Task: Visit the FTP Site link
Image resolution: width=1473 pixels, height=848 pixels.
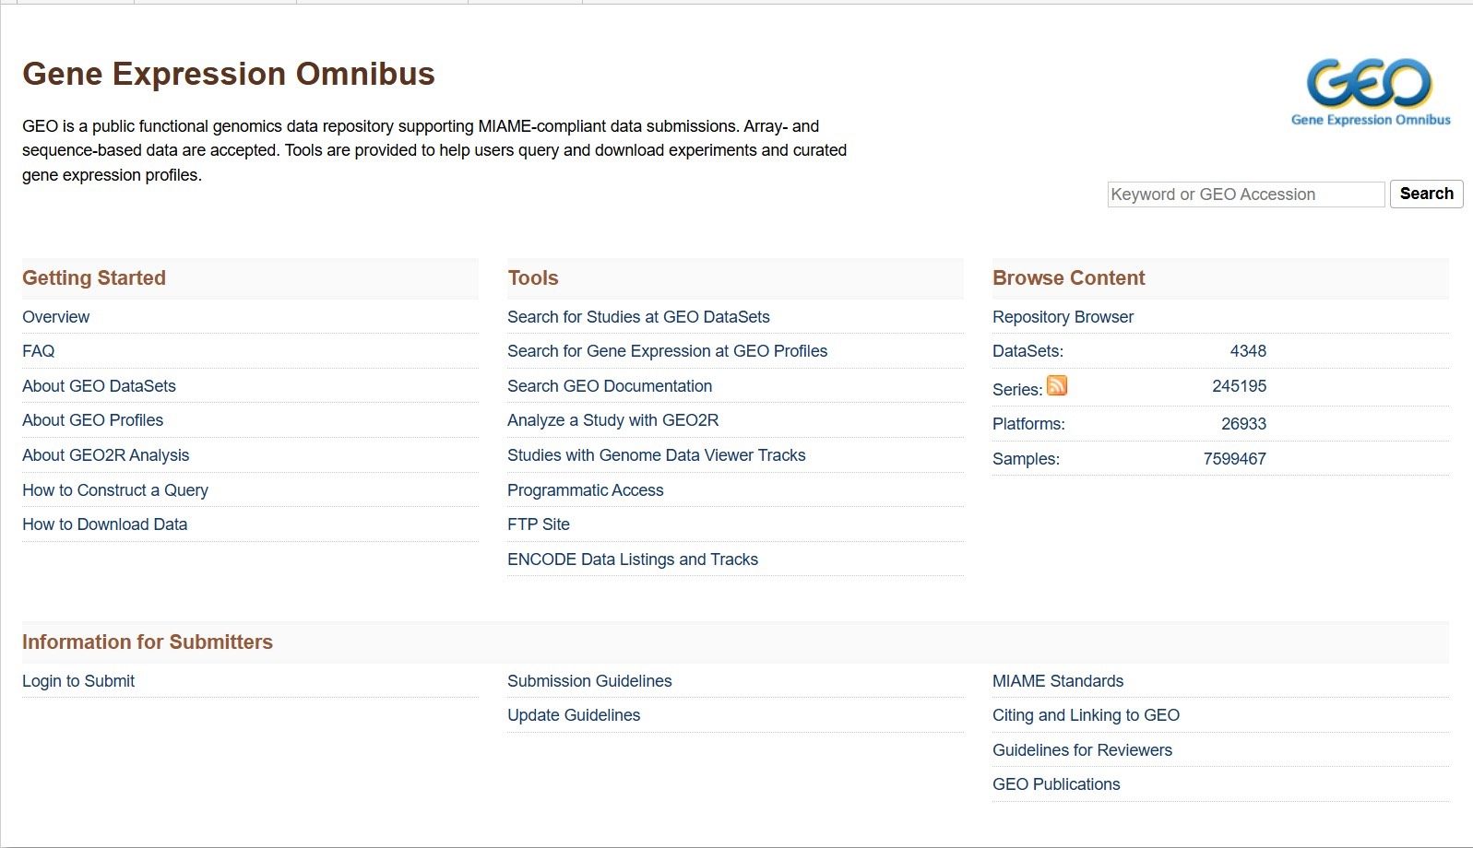Action: coord(539,524)
